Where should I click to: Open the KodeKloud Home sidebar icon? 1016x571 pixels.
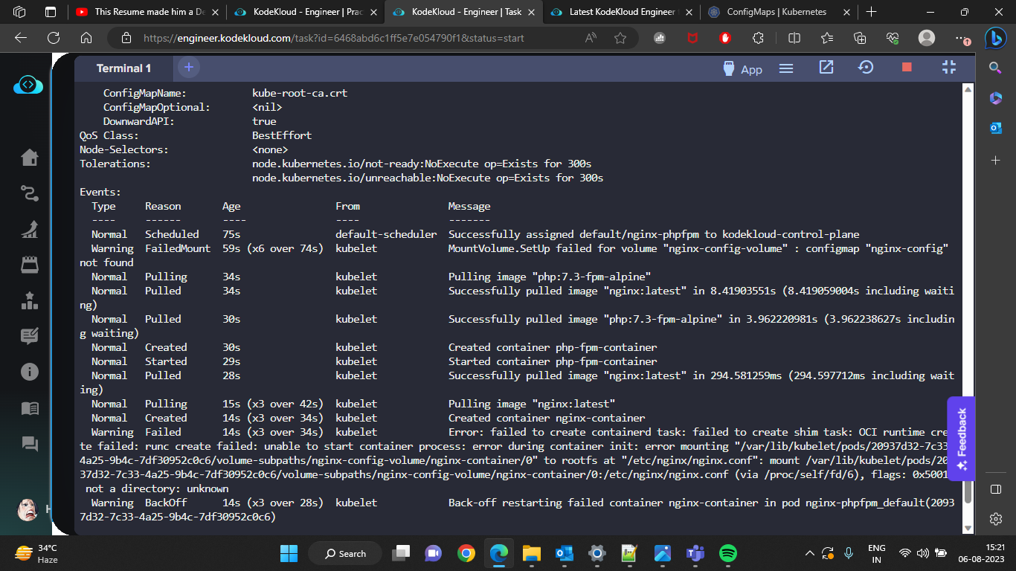coord(30,158)
